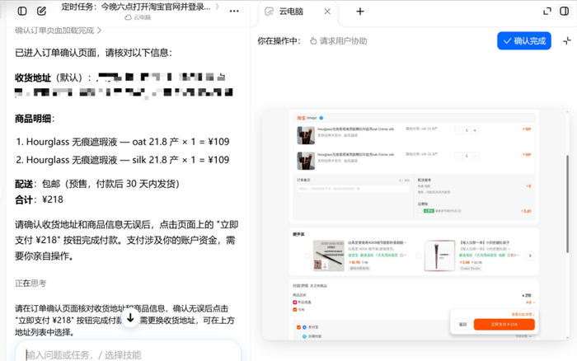
Task: Jump to latest message with down arrow
Action: [x=130, y=318]
